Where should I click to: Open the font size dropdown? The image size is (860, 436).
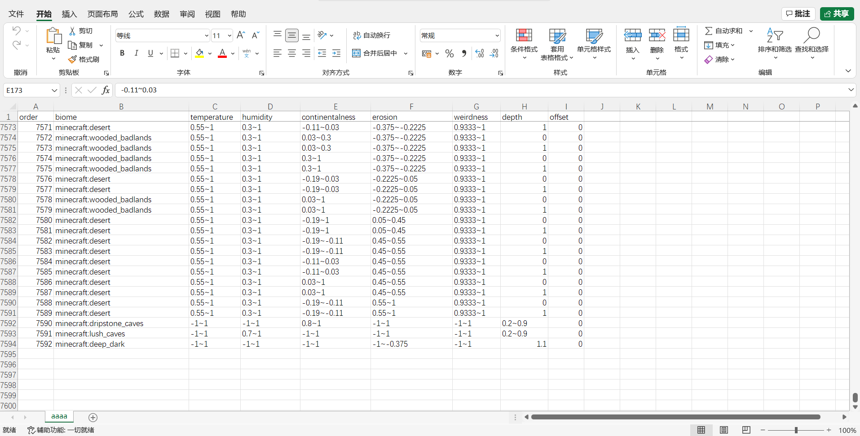pyautogui.click(x=229, y=35)
